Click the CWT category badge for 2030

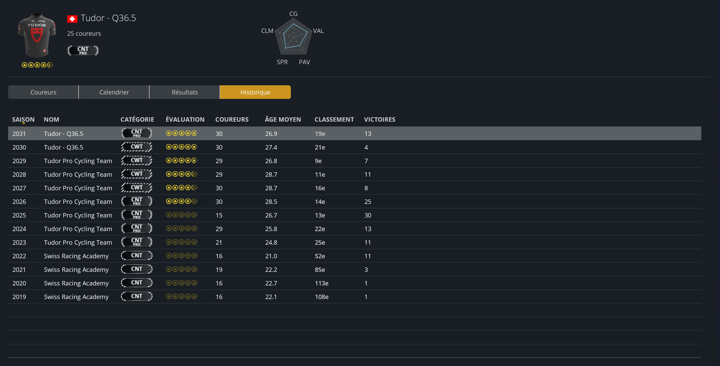(x=137, y=147)
